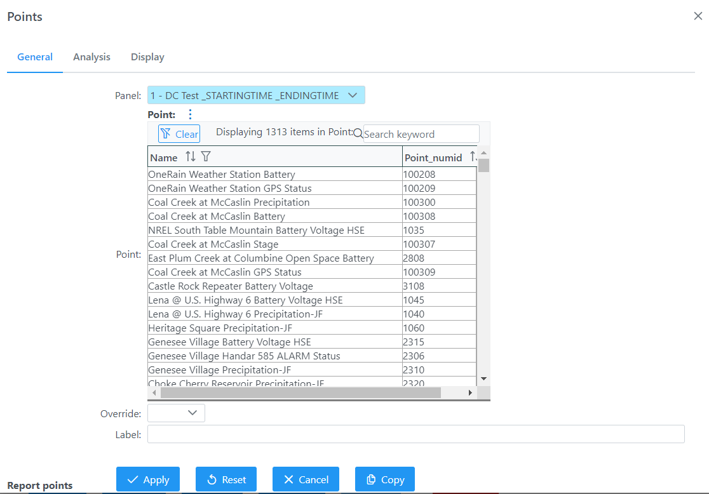
Task: Open the Name column filter funnel
Action: [x=206, y=157]
